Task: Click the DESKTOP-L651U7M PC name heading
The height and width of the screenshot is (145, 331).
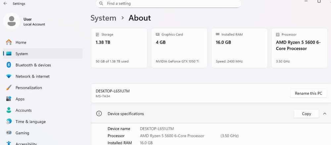Action: tap(113, 91)
